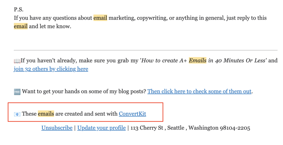Open the ConvertKit link
Screen dimensions: 283x145
click(132, 114)
